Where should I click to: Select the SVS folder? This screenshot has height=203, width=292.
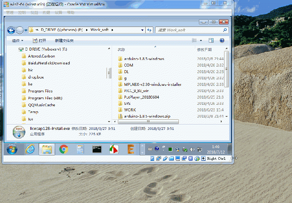click(124, 103)
